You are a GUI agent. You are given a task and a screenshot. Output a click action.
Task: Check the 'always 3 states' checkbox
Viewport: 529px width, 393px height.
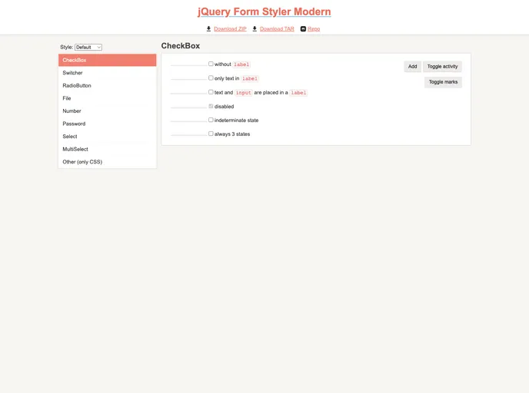[x=211, y=134]
